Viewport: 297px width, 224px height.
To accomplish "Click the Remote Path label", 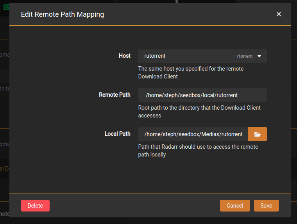I will tap(115, 94).
